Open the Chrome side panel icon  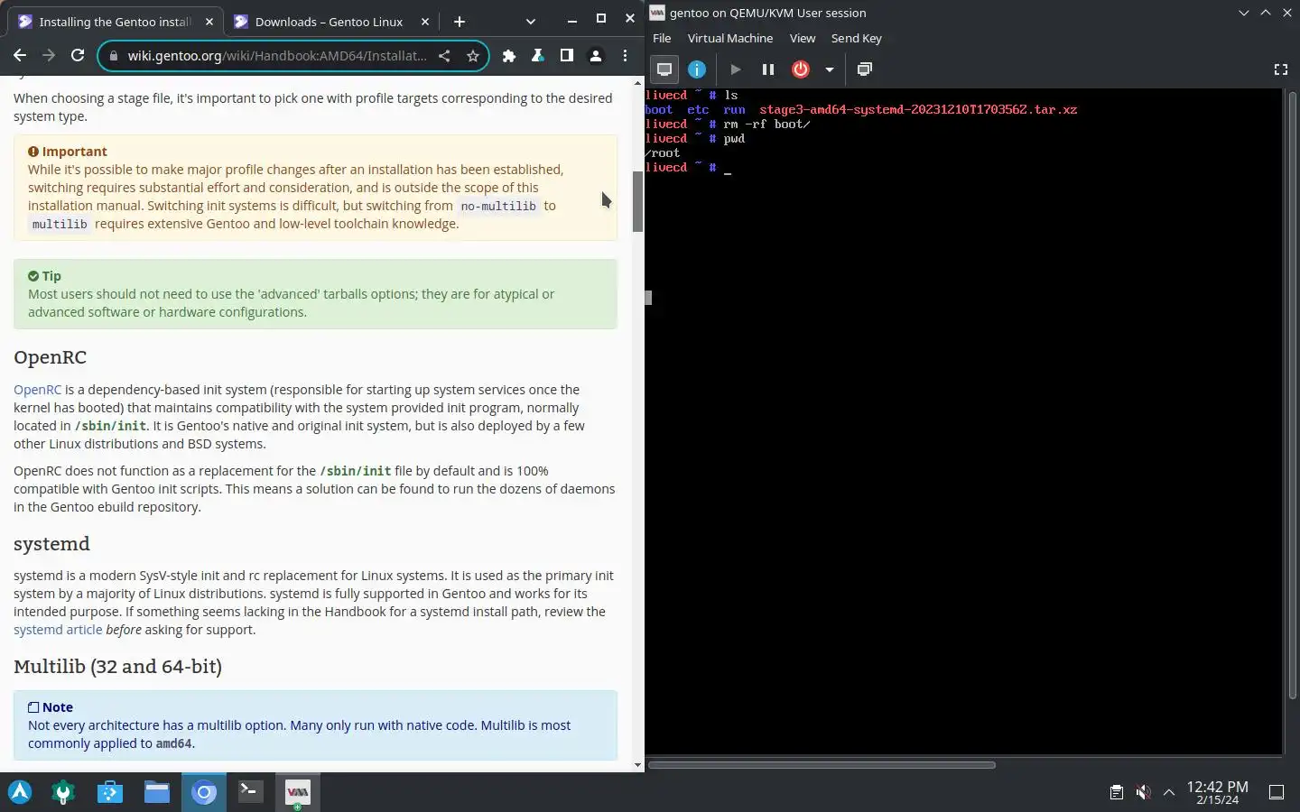click(x=566, y=56)
